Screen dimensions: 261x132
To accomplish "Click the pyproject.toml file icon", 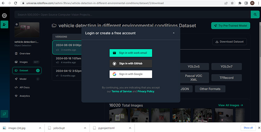I will [x=94, y=128].
